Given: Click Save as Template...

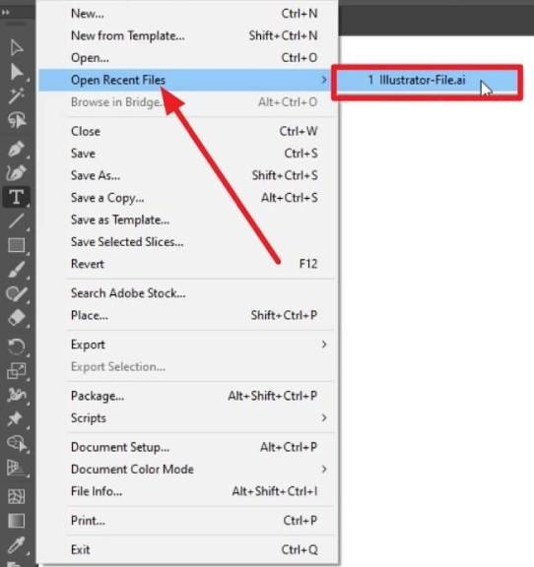Looking at the screenshot, I should tap(188, 220).
